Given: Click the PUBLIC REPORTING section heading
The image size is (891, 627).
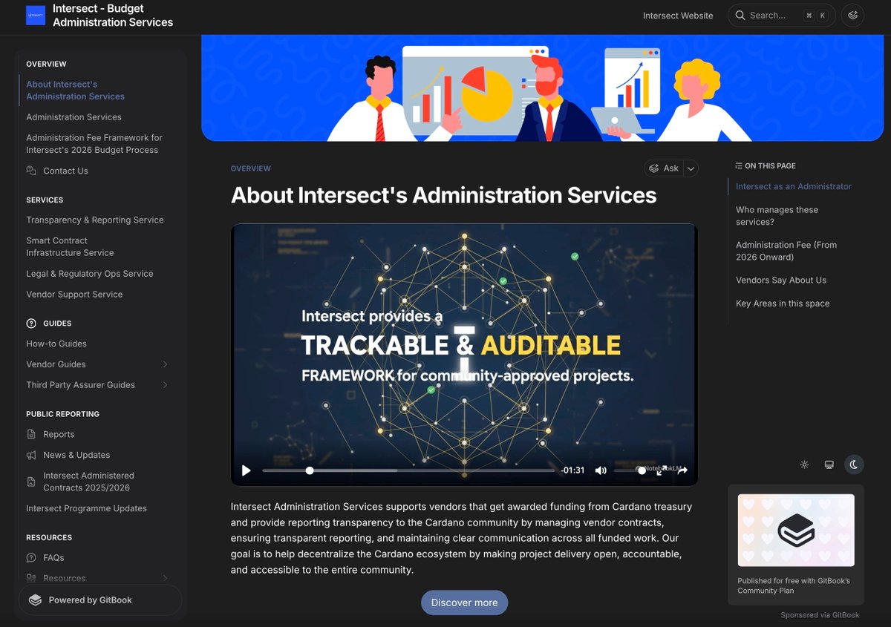Looking at the screenshot, I should point(62,414).
